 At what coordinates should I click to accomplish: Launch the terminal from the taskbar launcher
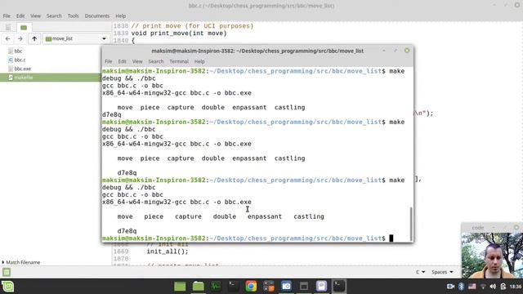point(234,287)
